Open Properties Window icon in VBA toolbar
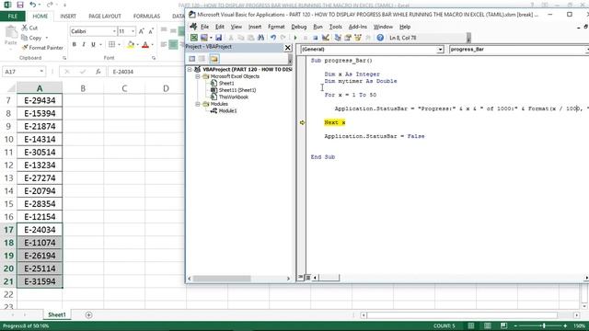Viewport: 589px width, 331px height. pos(348,38)
